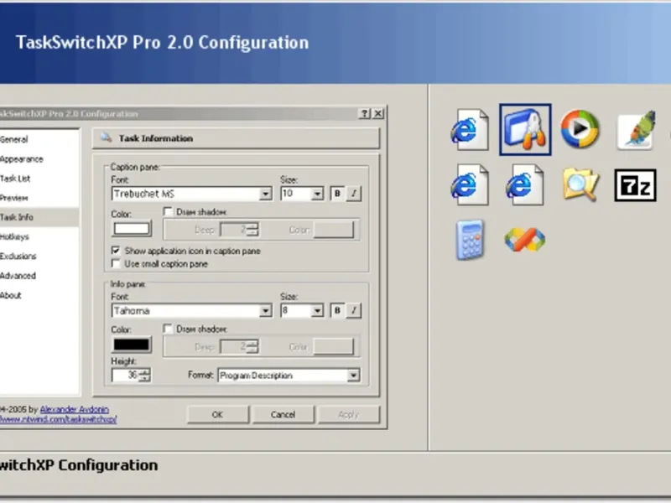Select the 7z archiver icon
The height and width of the screenshot is (503, 671).
click(635, 185)
